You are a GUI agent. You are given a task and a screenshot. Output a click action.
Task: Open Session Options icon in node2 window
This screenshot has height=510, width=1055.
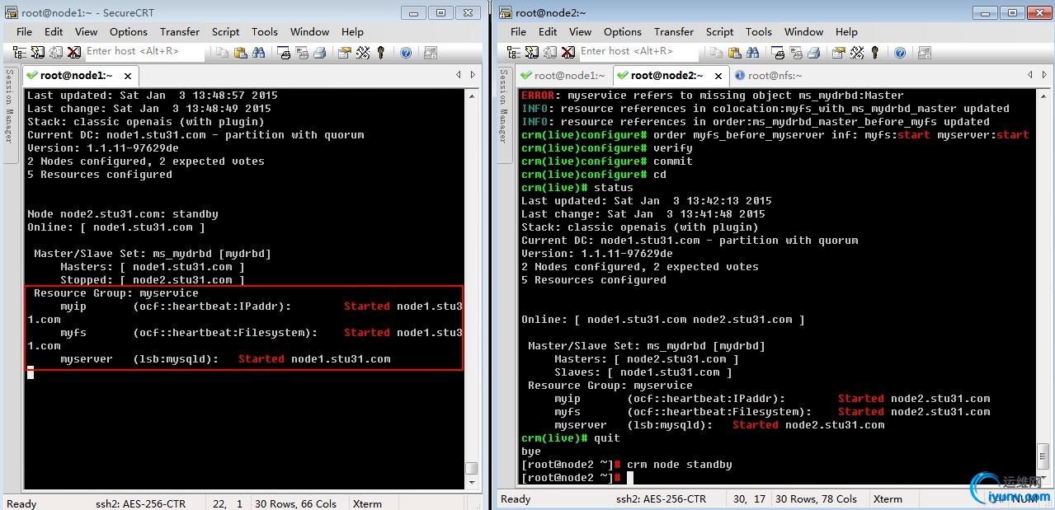[x=838, y=52]
